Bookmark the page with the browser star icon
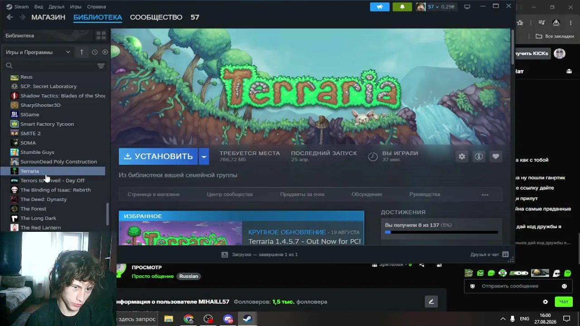This screenshot has width=580, height=326. (520, 23)
